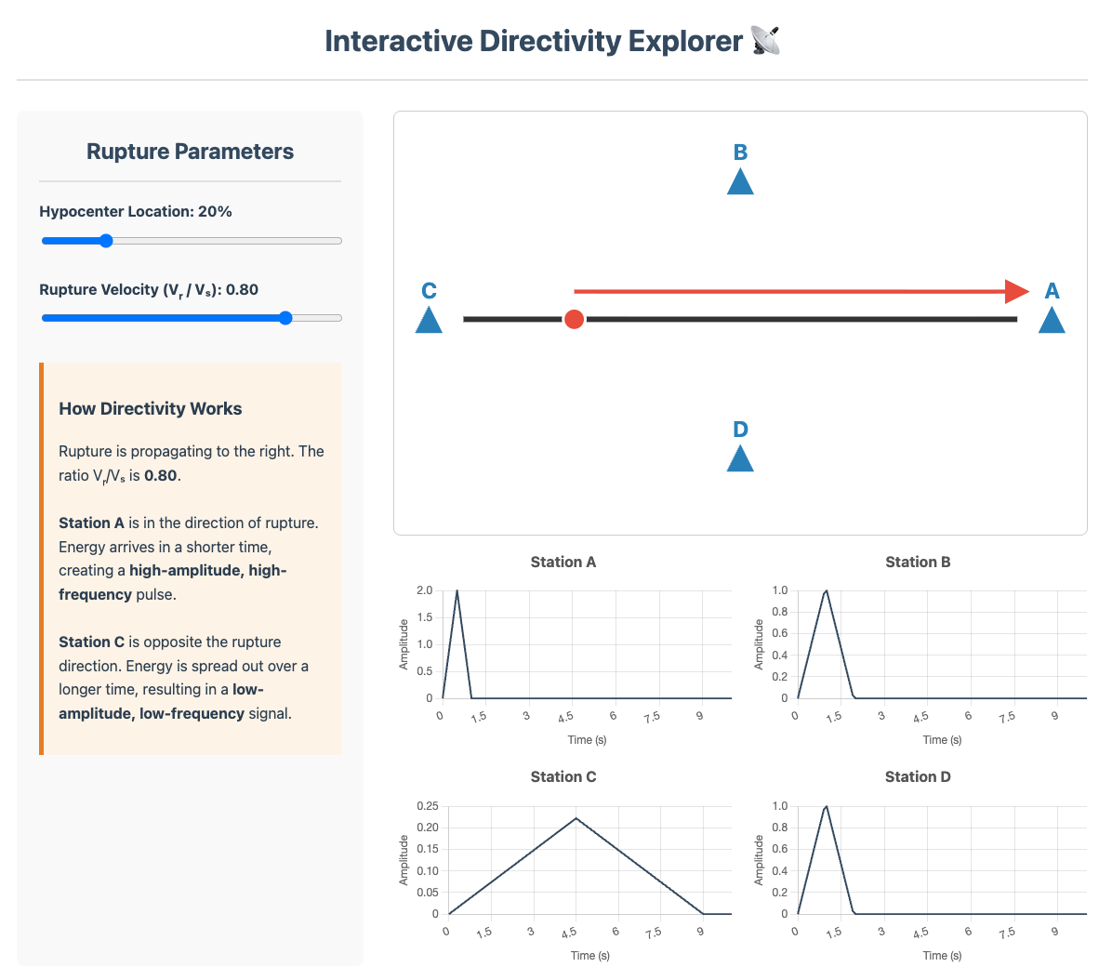Click the How Directivity Works heading
Viewport: 1112px width, 980px height.
click(x=150, y=408)
